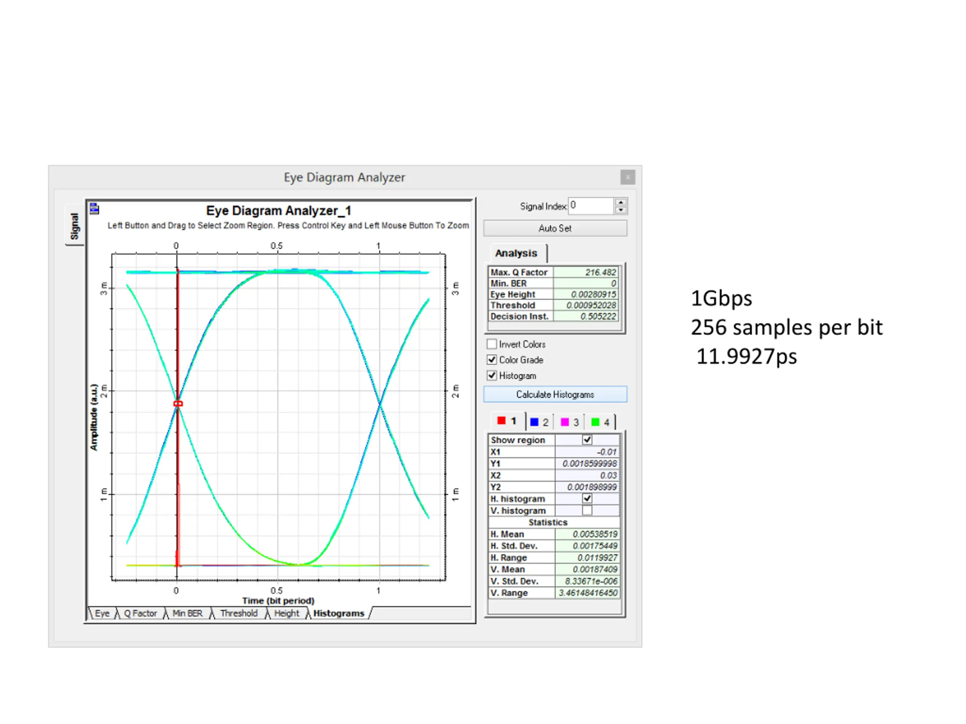Screen dimensions: 966x724
Task: Click the Min. BER value 0
Action: [586, 283]
